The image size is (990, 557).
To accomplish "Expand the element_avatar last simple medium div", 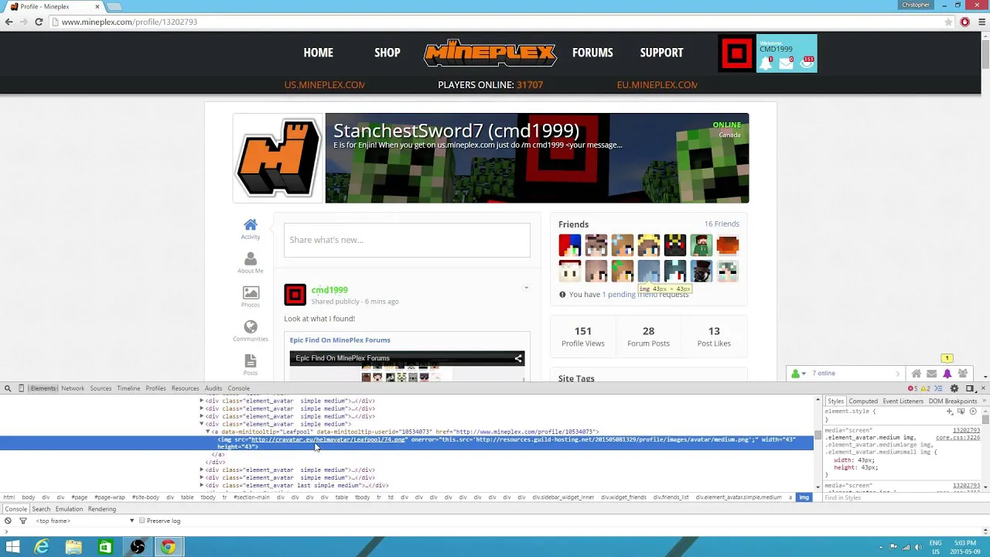I will (x=202, y=485).
